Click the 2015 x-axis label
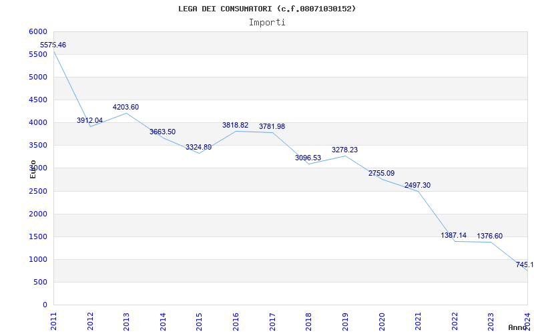Viewport: 534px width, 334px height. pyautogui.click(x=199, y=321)
